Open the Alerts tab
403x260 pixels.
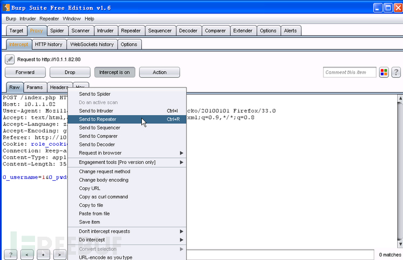point(290,31)
